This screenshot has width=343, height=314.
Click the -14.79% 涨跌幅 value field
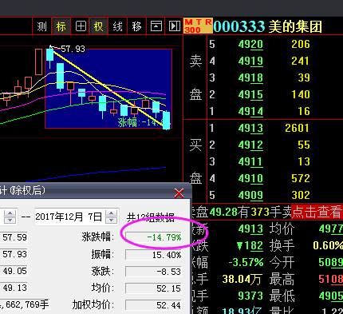pos(153,237)
